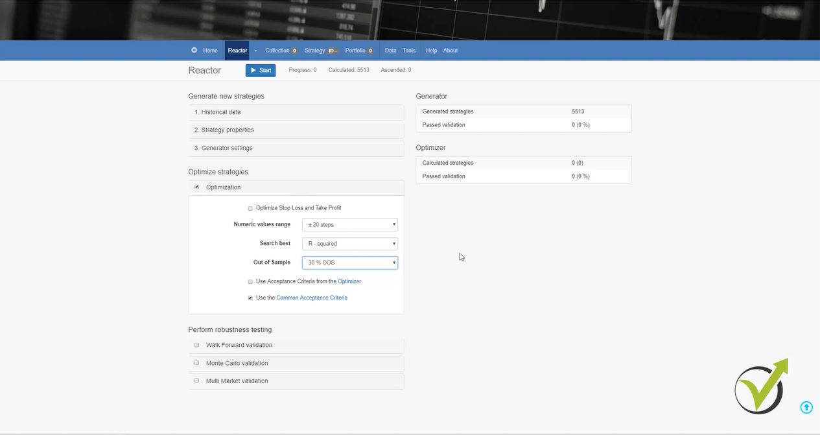
Task: Enable Optimize Stop Loss and Take Profit
Action: pos(250,208)
